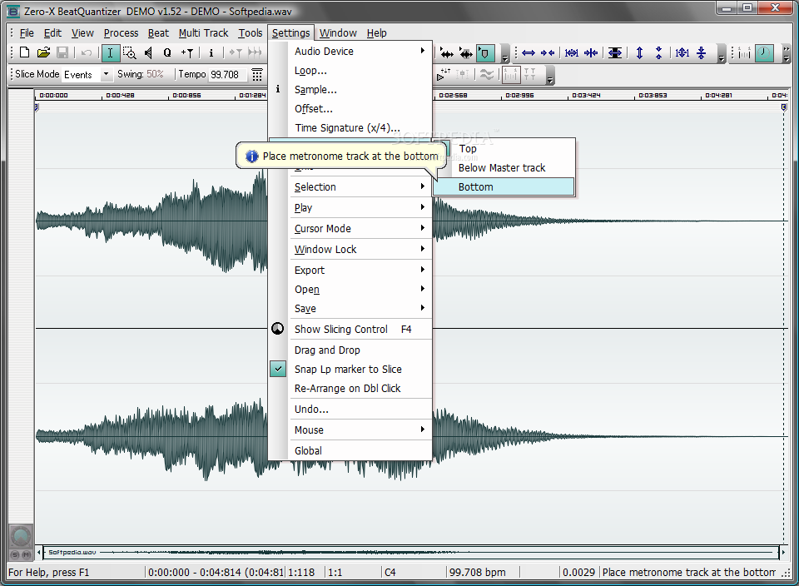Open the File menu
Viewport: 799px width, 586px height.
pos(27,33)
